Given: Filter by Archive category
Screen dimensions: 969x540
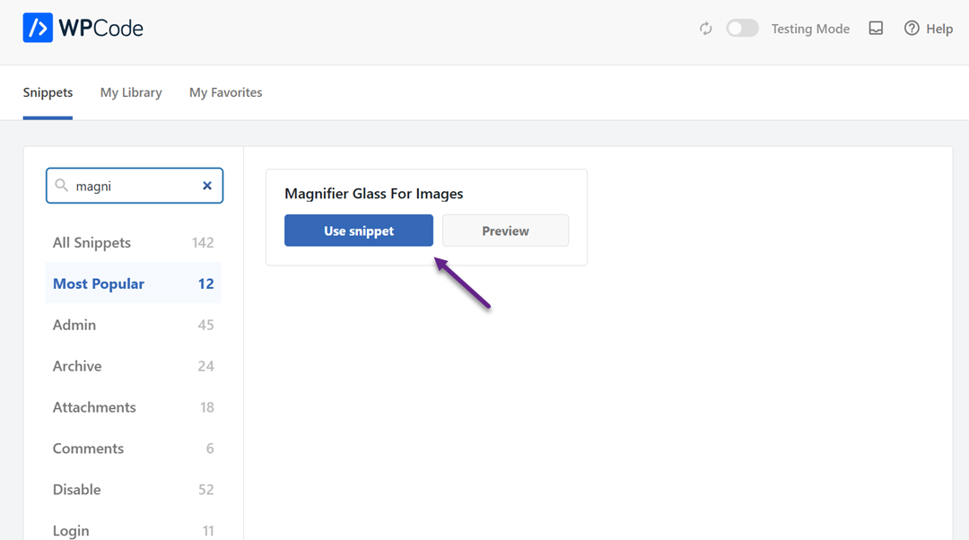Looking at the screenshot, I should (x=77, y=366).
